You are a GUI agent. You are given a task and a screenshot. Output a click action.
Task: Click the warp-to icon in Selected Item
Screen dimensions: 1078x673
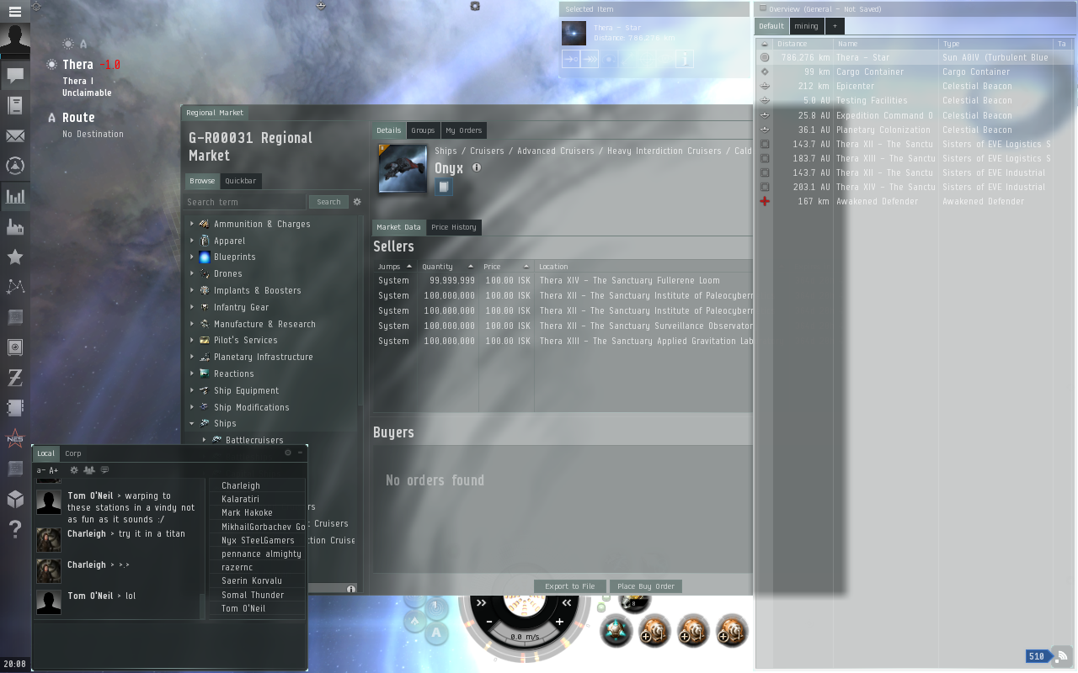tap(590, 59)
